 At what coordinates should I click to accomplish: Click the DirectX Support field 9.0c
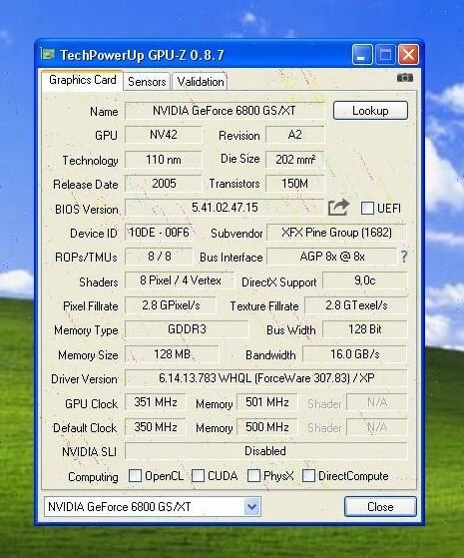click(x=365, y=280)
